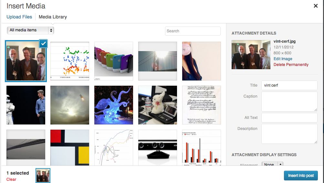
Task: Select the Mondrian painting thumbnail
Action: (x=70, y=148)
